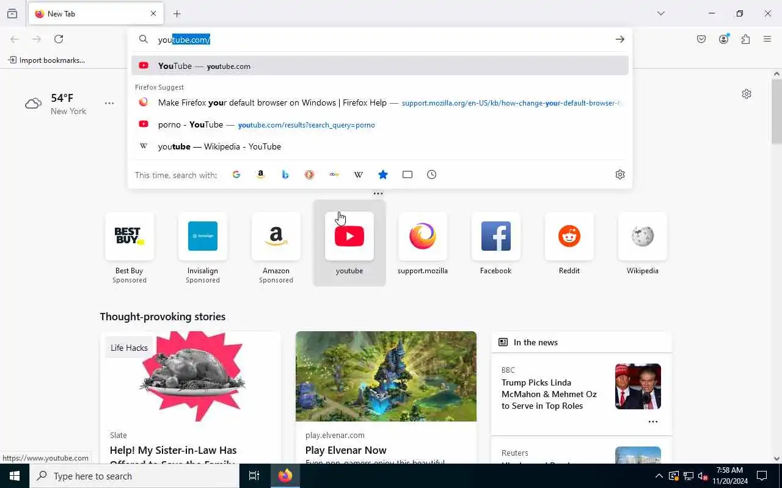
Task: Search in bookmarks star icon
Action: tap(383, 174)
